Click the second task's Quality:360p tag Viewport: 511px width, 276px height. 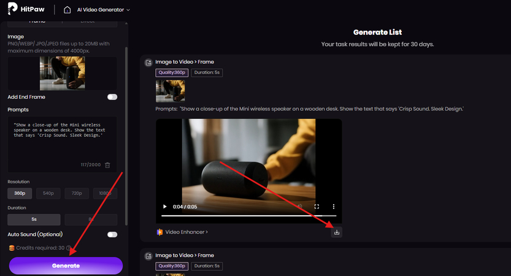click(172, 266)
